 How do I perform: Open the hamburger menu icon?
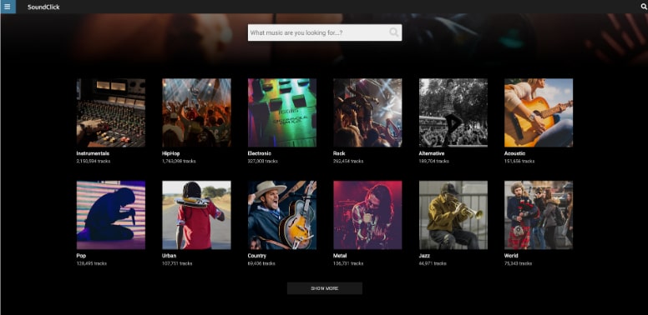tap(8, 7)
